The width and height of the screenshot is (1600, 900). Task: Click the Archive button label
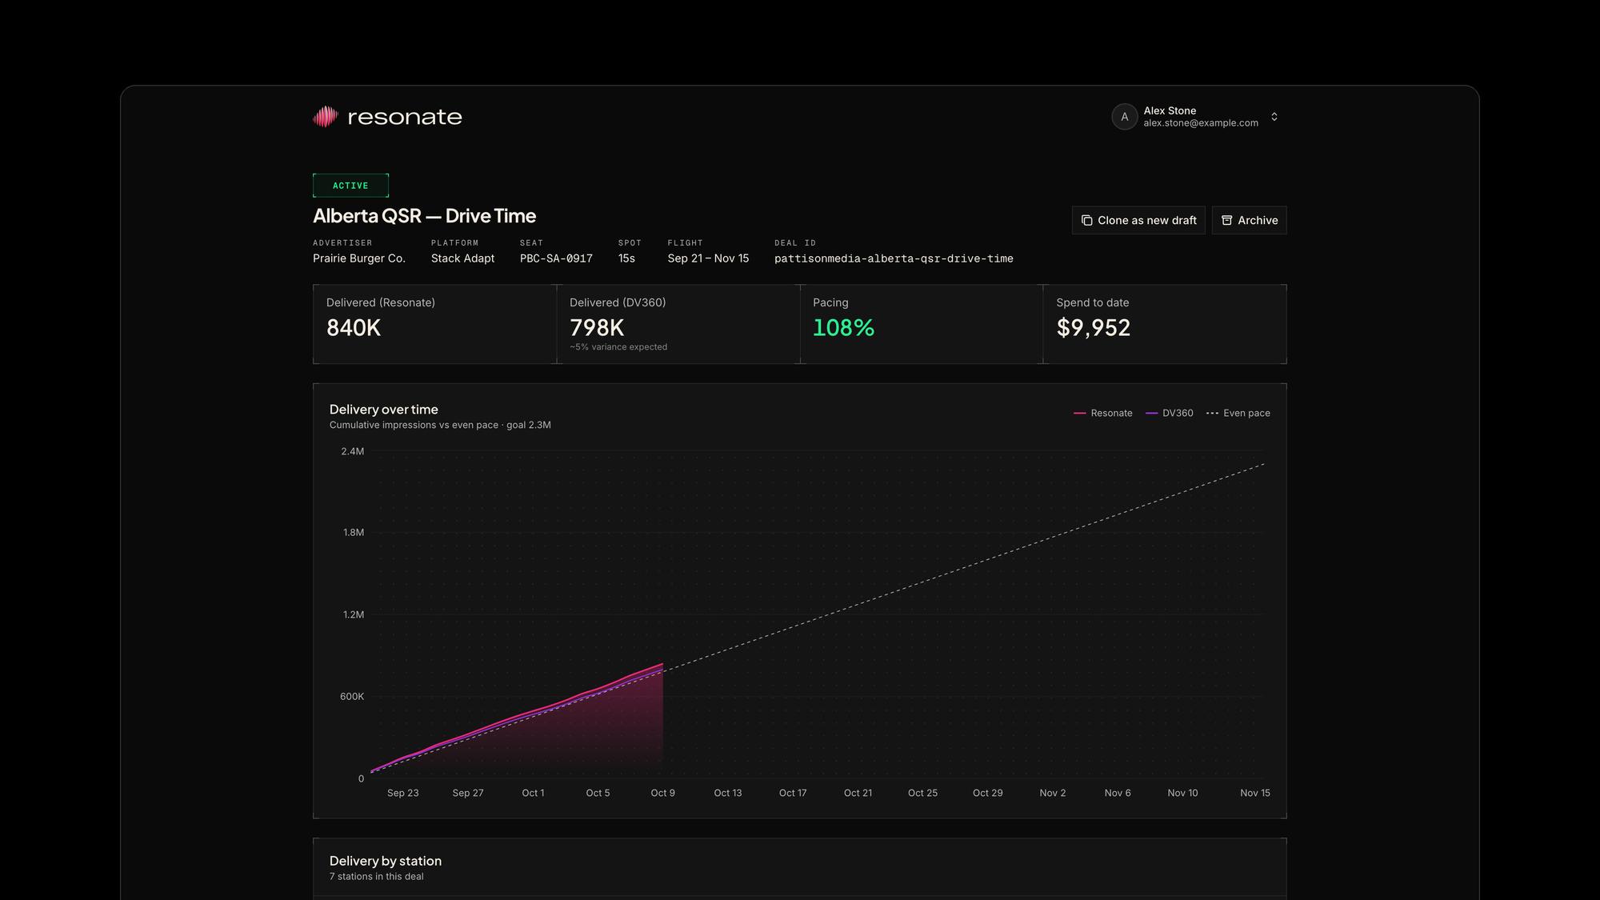pyautogui.click(x=1258, y=220)
